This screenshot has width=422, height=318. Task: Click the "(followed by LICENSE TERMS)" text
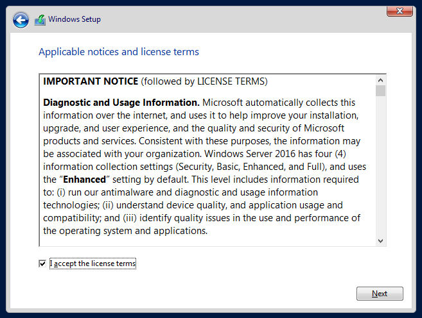(x=204, y=81)
